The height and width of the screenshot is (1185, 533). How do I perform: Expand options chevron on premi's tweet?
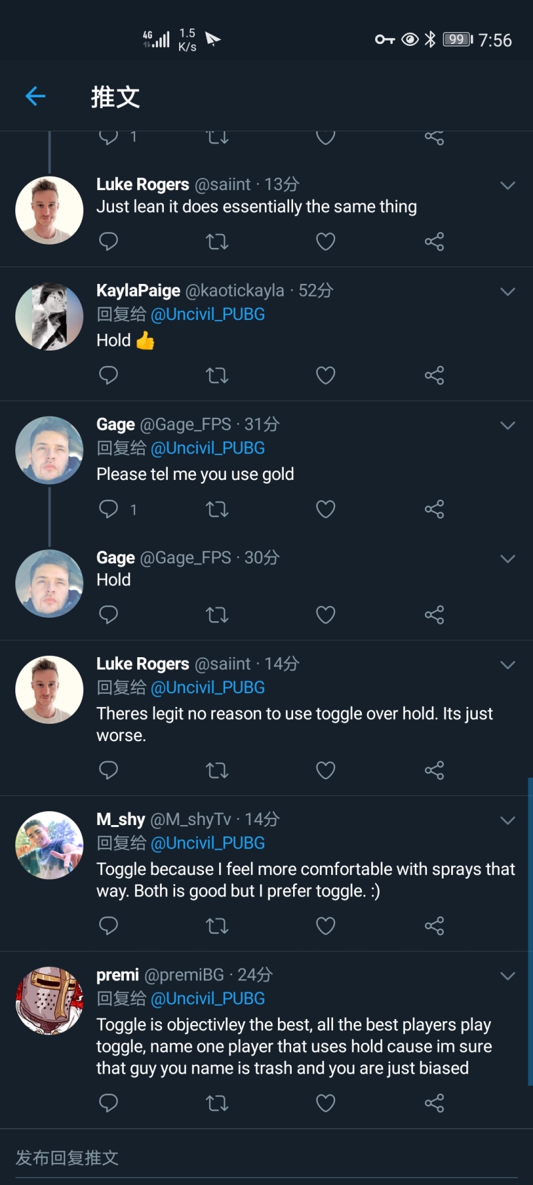coord(508,976)
